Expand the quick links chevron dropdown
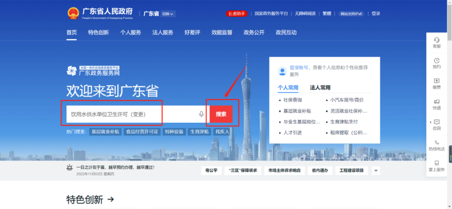Image resolution: width=452 pixels, height=209 pixels. pyautogui.click(x=375, y=171)
